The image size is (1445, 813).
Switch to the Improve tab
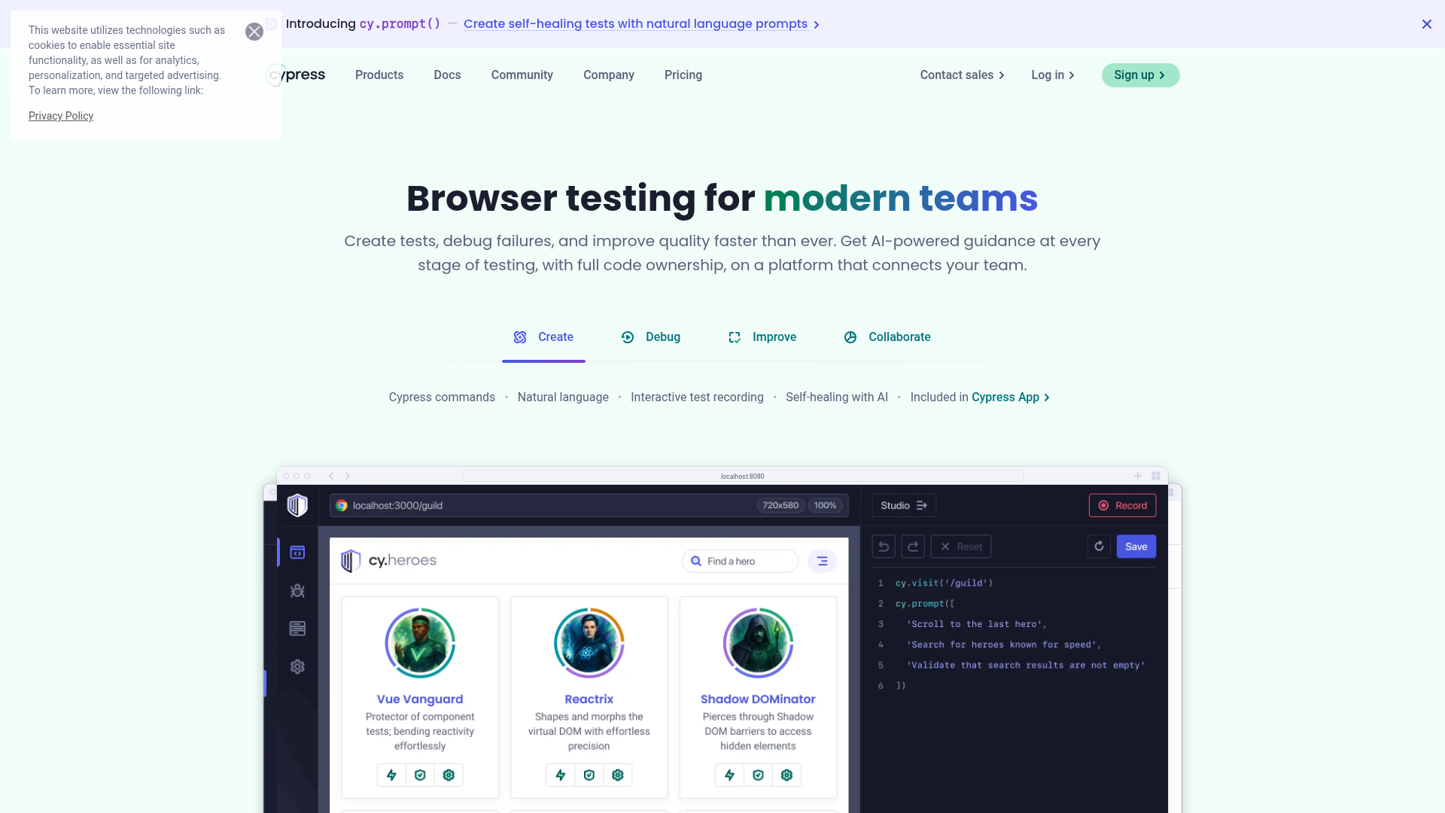pos(762,336)
